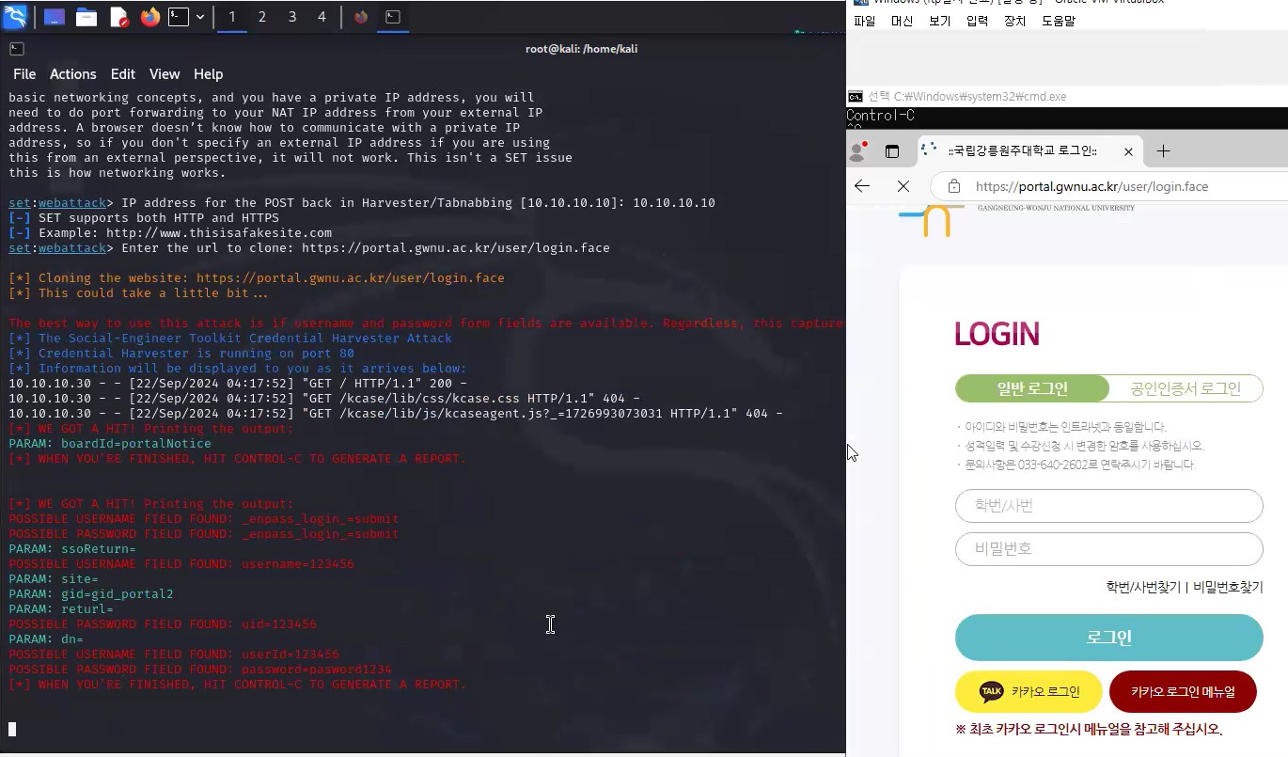Select the 일반 로그인 tab
This screenshot has width=1288, height=757.
[1032, 388]
